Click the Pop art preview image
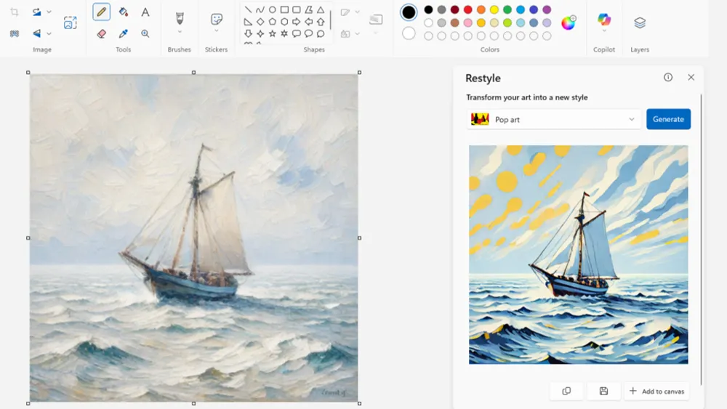 point(578,254)
